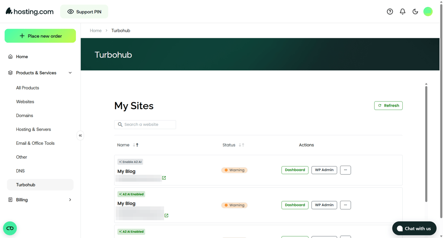Image resolution: width=443 pixels, height=238 pixels.
Task: Click the Home breadcrumb link
Action: (96, 31)
